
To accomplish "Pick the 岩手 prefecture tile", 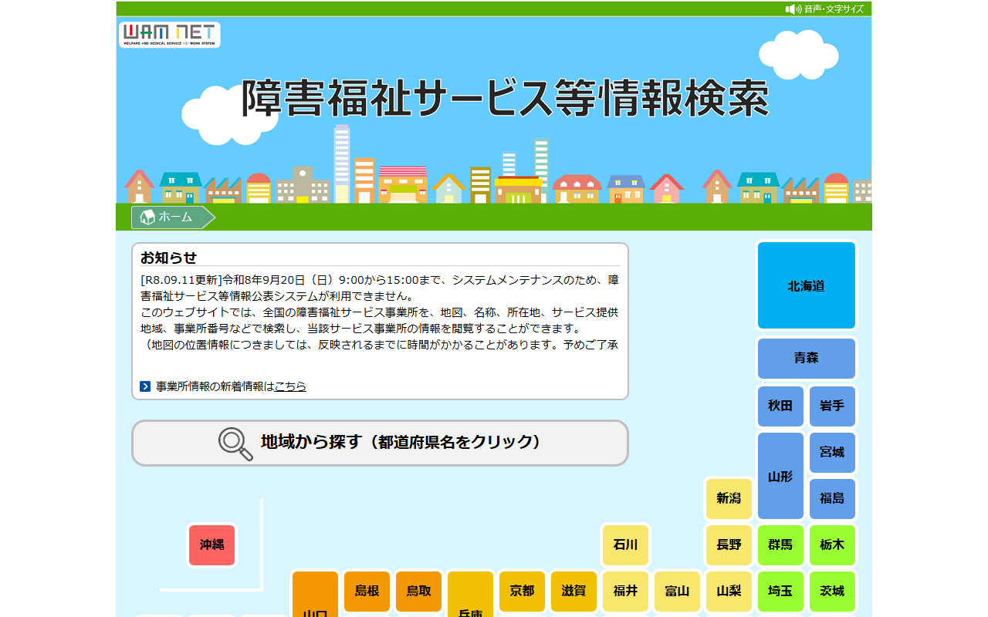I will pyautogui.click(x=832, y=406).
